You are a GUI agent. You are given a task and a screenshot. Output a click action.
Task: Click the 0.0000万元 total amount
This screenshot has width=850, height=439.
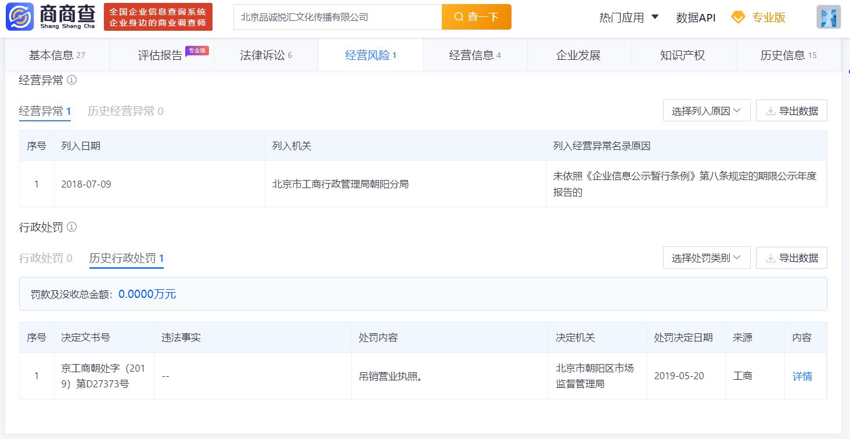(x=147, y=294)
